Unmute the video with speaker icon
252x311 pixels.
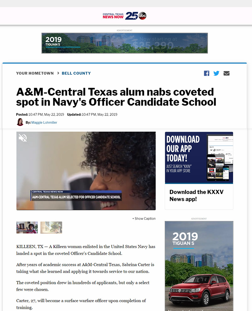coord(23,138)
